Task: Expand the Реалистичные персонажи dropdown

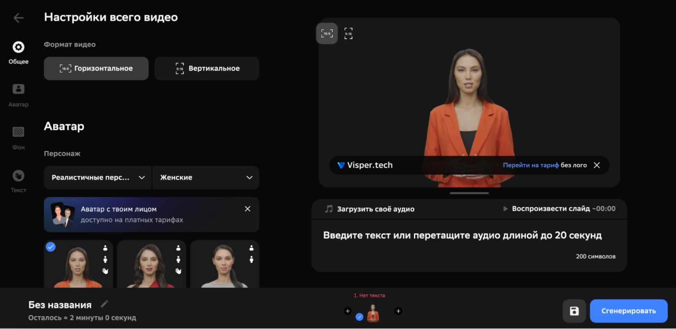Action: tap(98, 178)
